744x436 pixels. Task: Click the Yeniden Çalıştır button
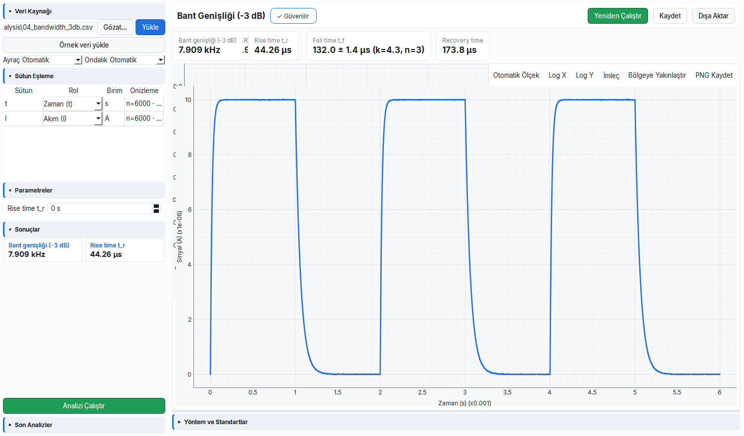click(x=618, y=16)
